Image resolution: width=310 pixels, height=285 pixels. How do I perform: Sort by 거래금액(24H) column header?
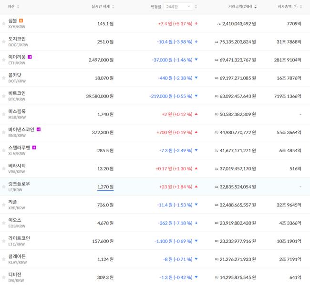pos(242,7)
